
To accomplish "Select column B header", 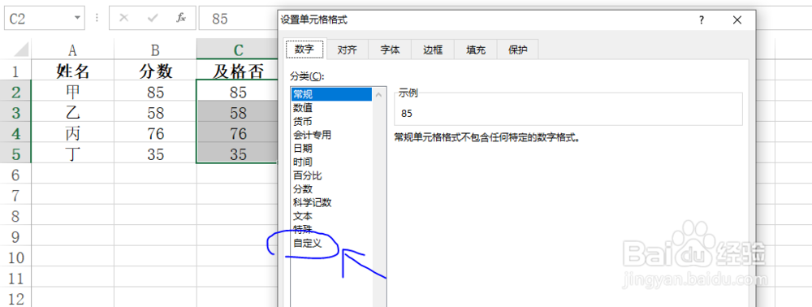I will (x=155, y=50).
